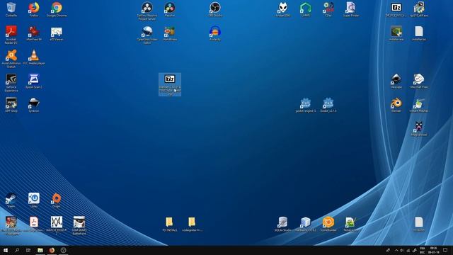Viewport: 453px width, 255px height.
Task: Select the Godot_v2.1.3 shortcut
Action: click(328, 105)
